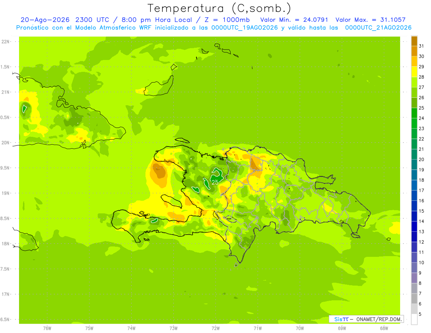Image resolution: width=431 pixels, height=333 pixels.
Task: Click the legend value '28'
Action: coord(421,77)
